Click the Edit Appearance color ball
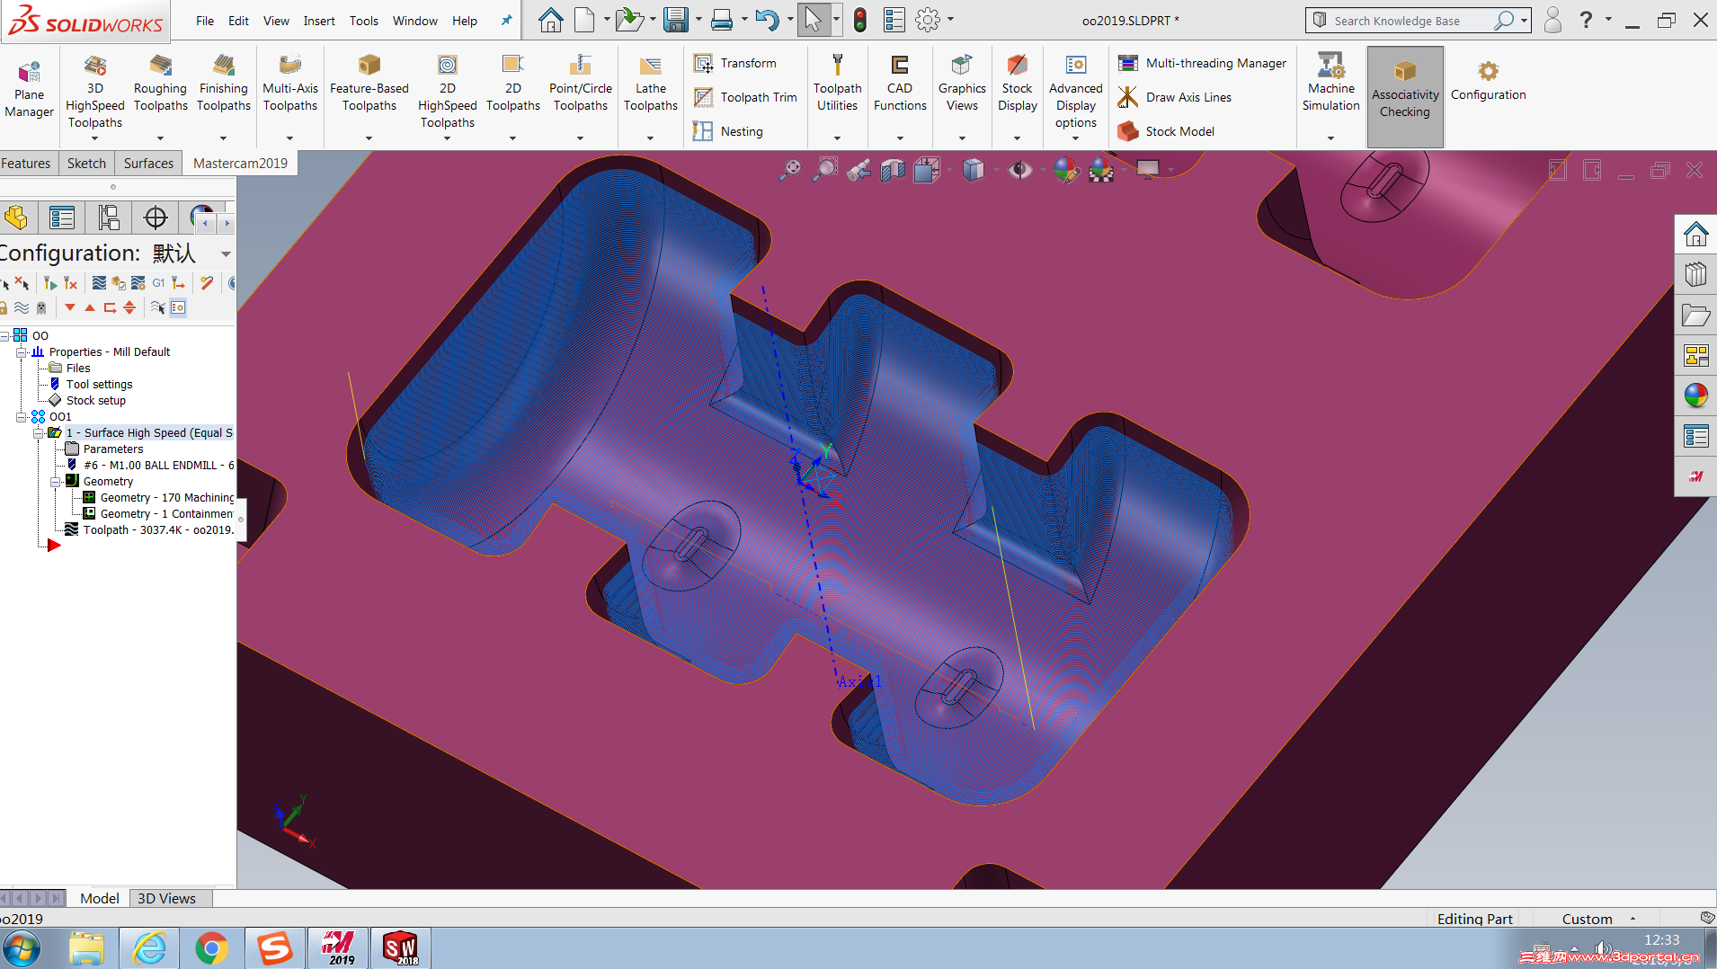This screenshot has width=1717, height=969. pyautogui.click(x=1065, y=169)
